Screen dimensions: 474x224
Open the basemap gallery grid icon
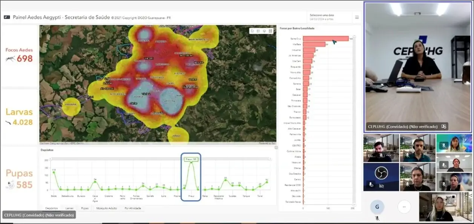tap(270, 31)
